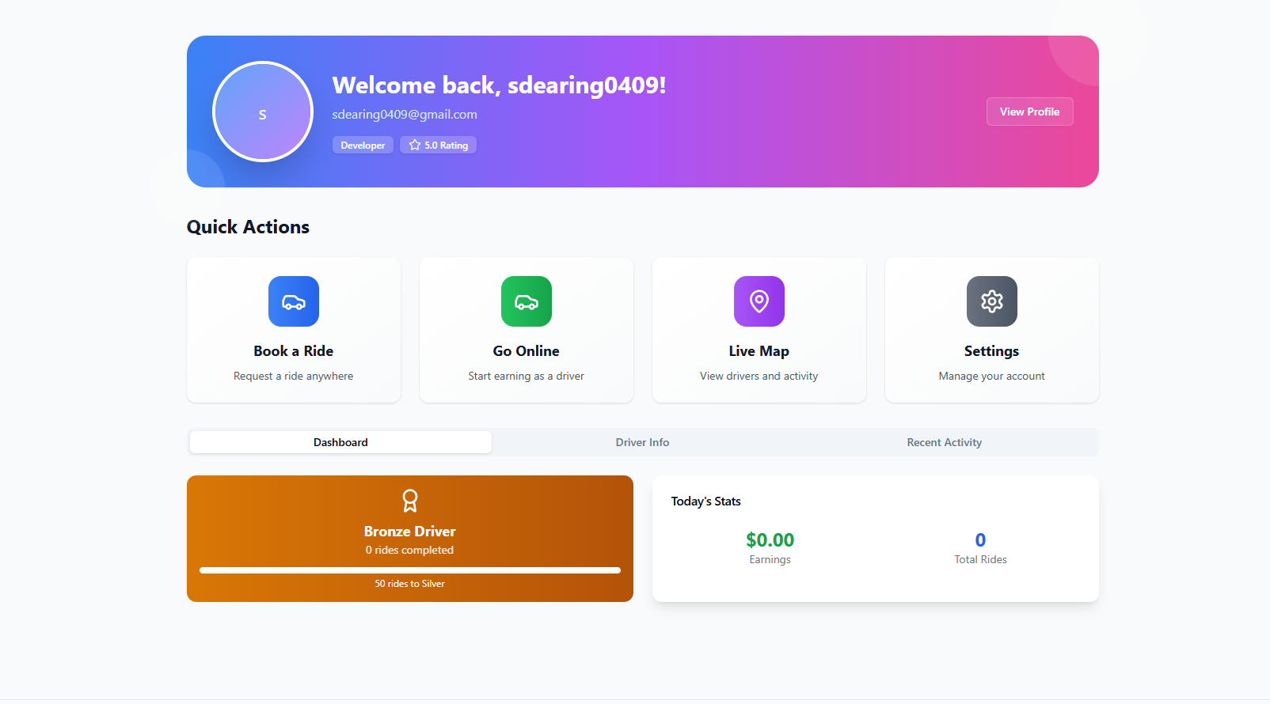
Task: Click '0 rides completed' text
Action: pyautogui.click(x=410, y=550)
